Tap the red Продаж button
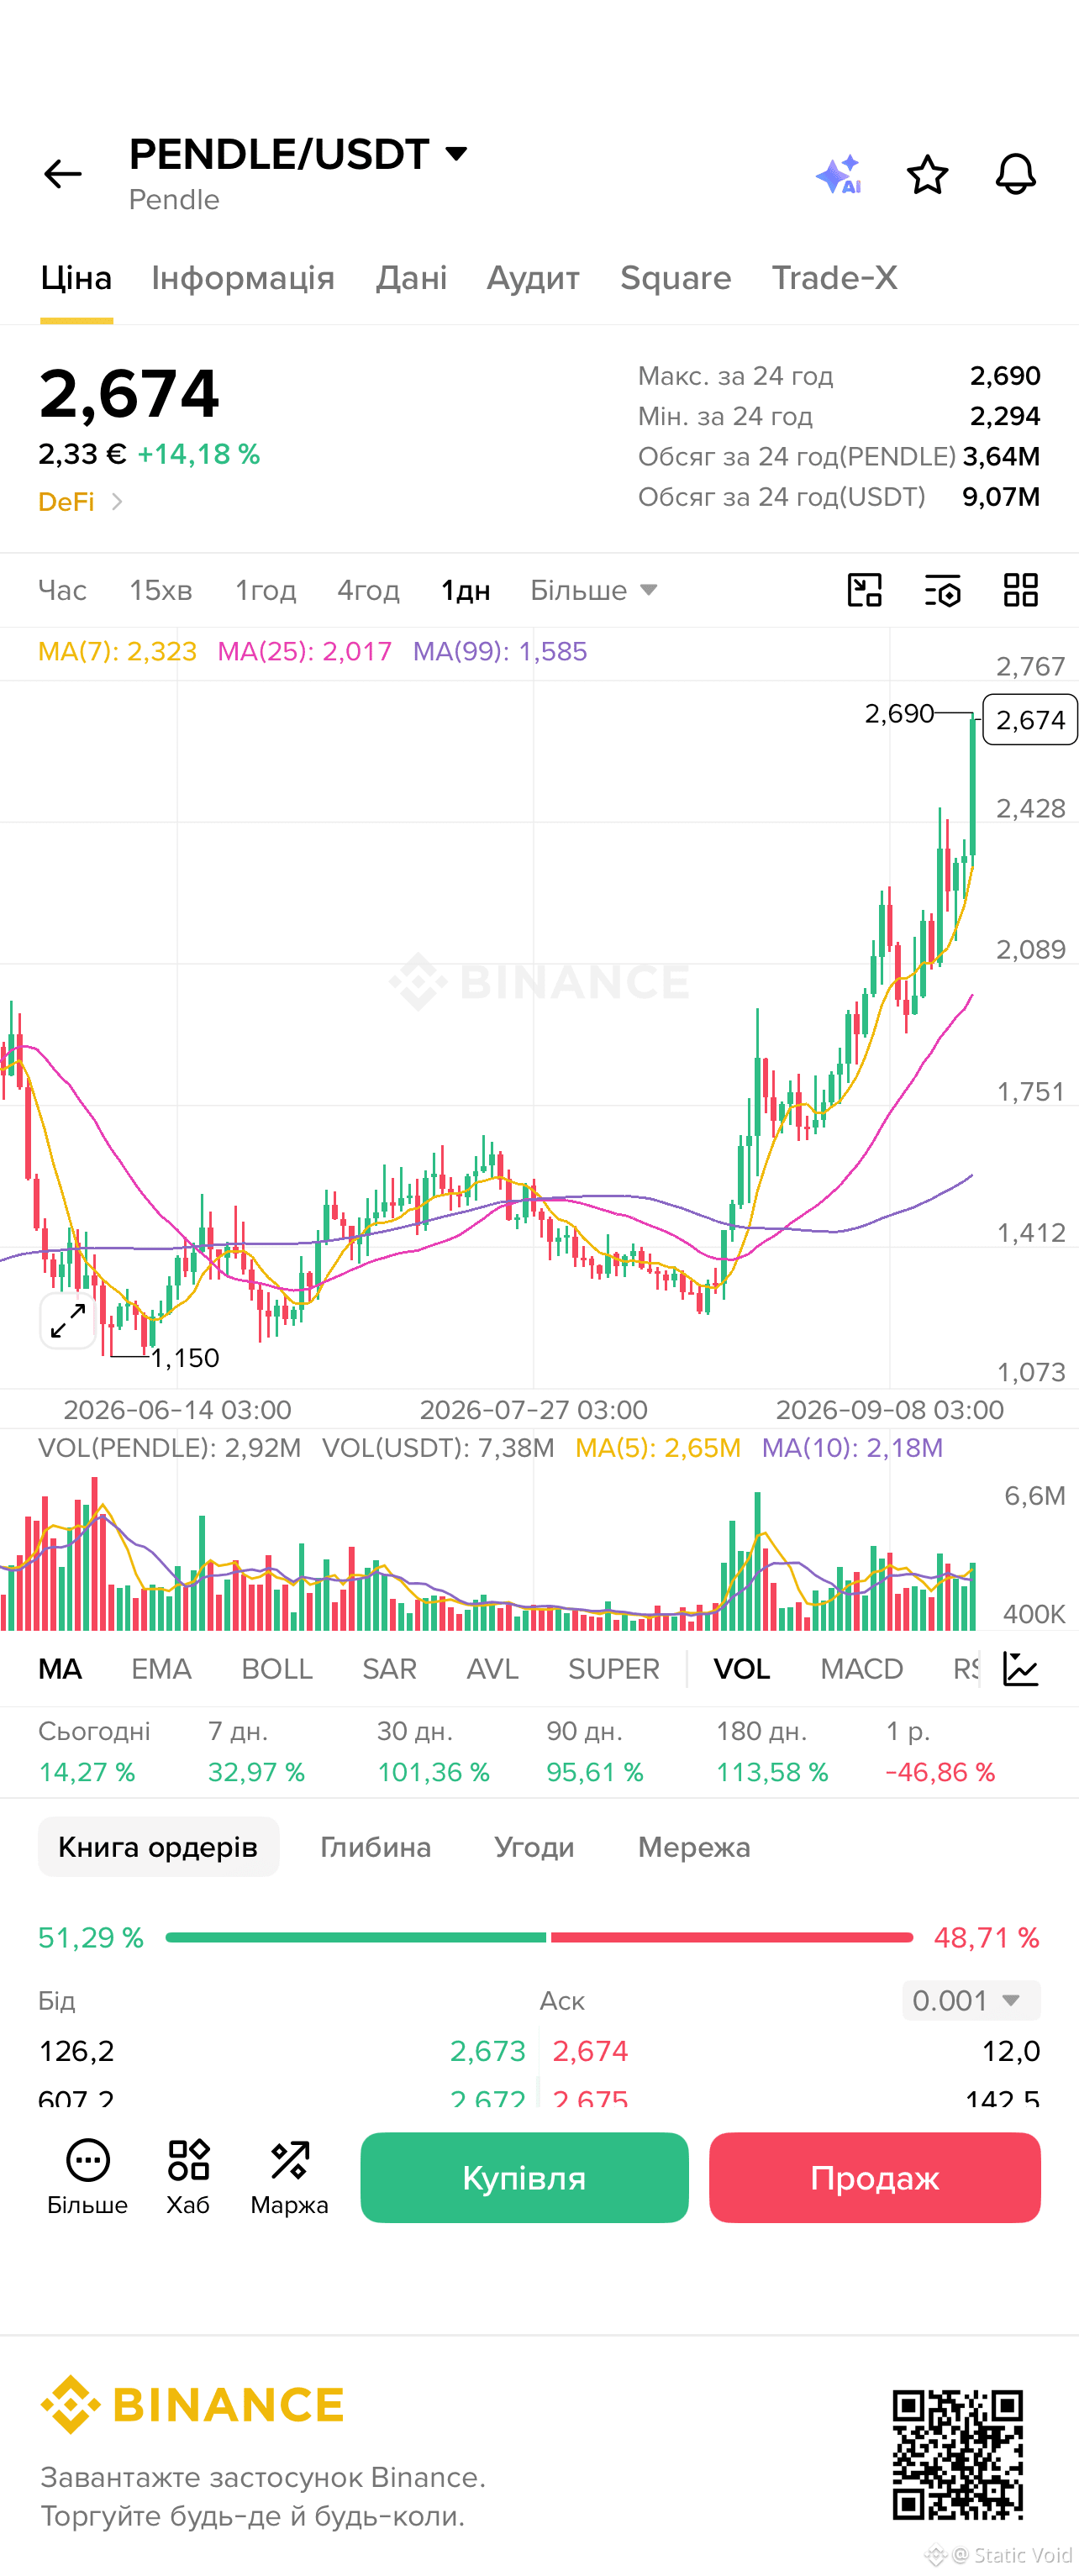The image size is (1079, 2576). [874, 2177]
